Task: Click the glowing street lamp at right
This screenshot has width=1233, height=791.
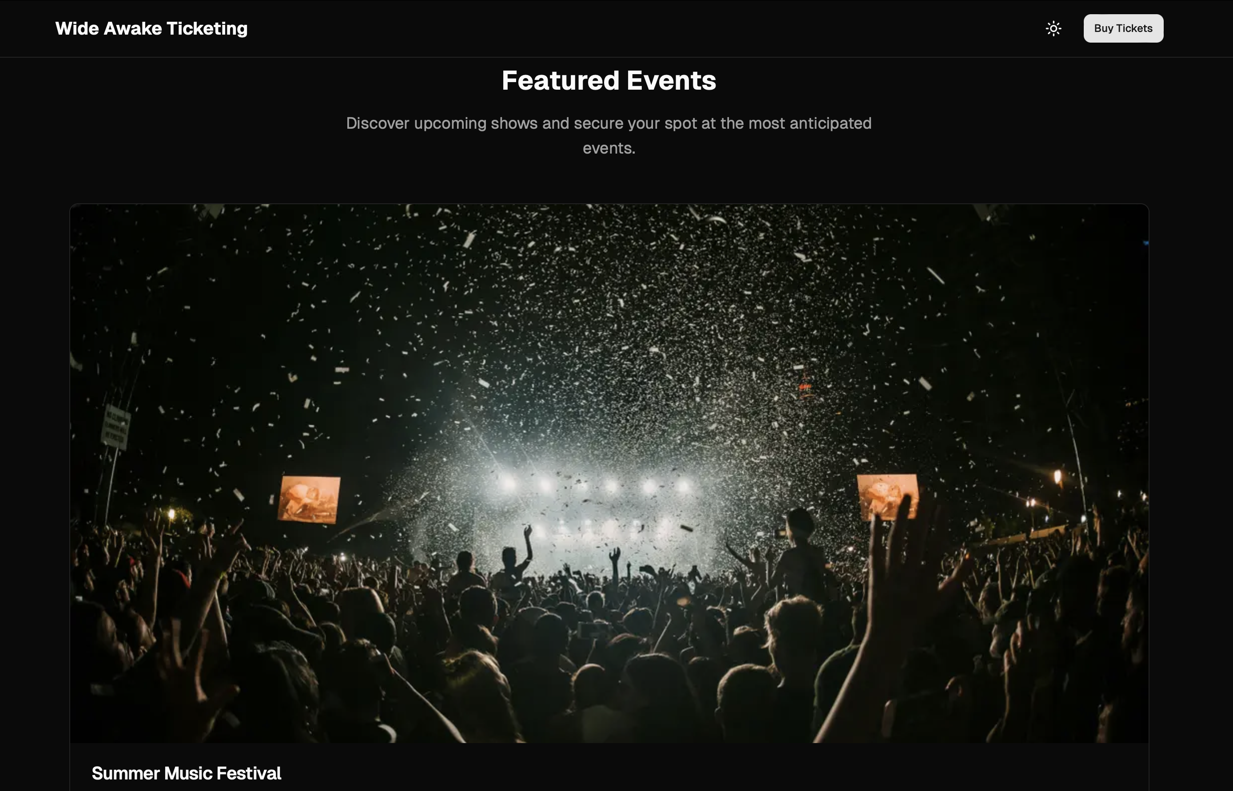Action: pos(1057,477)
